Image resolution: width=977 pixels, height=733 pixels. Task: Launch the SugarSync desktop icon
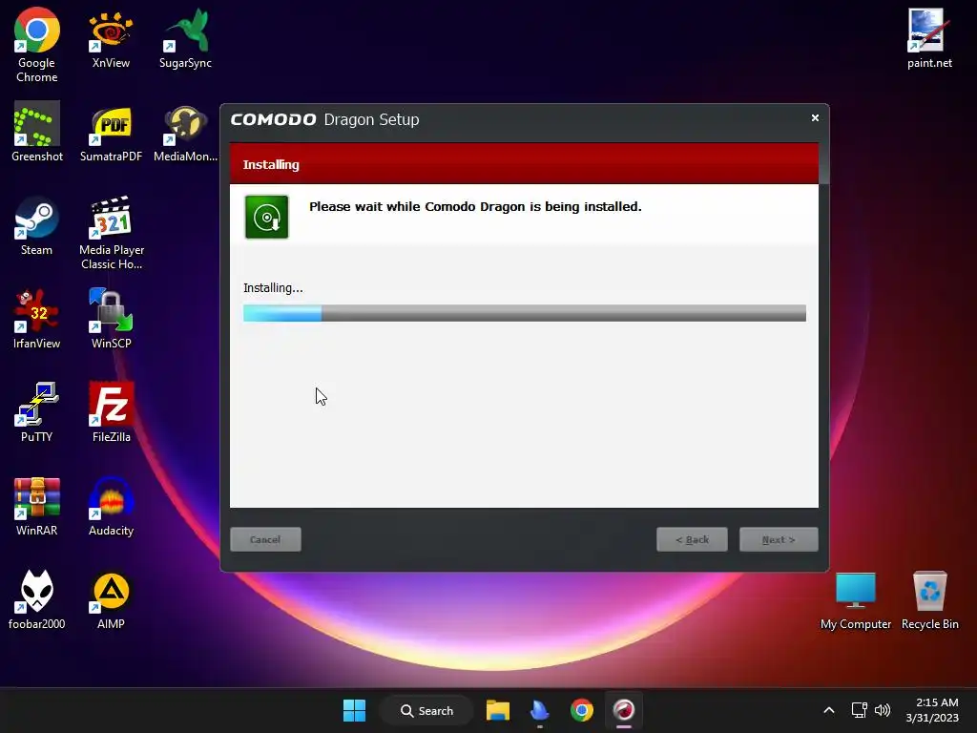coord(185,38)
